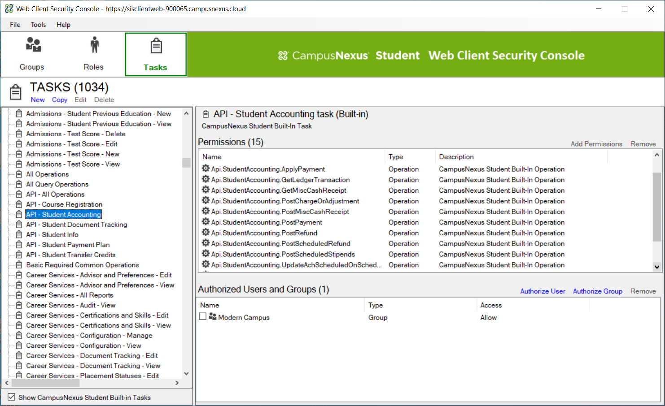Click gear icon of Api.StudentAccounting.PostChargeOrAdjustment
This screenshot has height=406, width=665.
click(x=206, y=200)
